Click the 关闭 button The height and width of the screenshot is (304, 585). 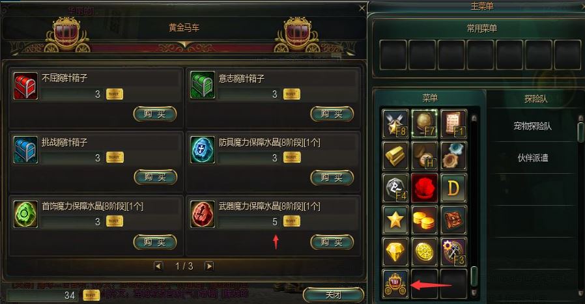tap(333, 295)
